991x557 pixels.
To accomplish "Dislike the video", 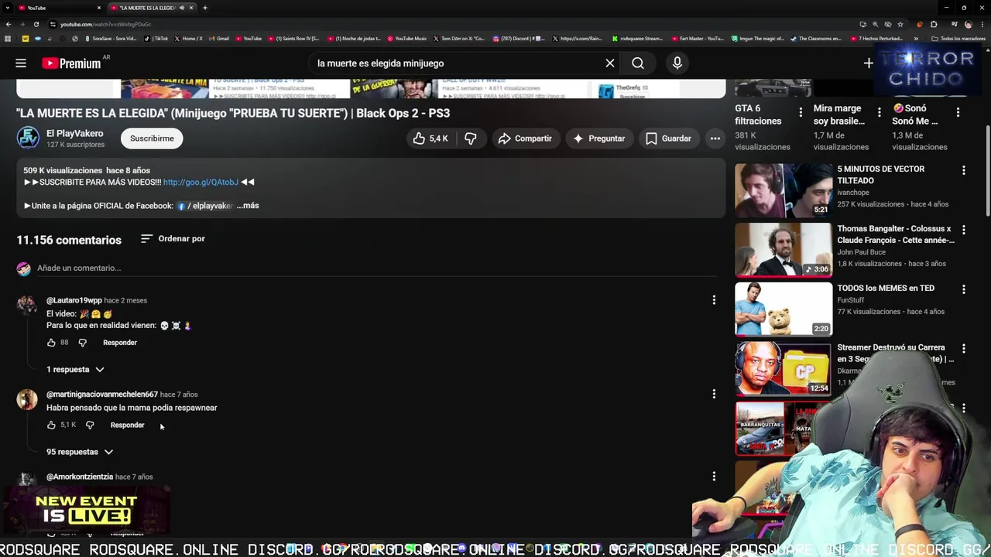I will coord(471,138).
